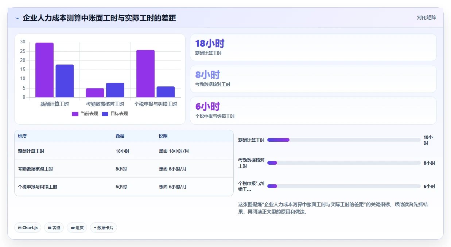Click the 薪酬计算工时 progress bar

tap(344, 140)
